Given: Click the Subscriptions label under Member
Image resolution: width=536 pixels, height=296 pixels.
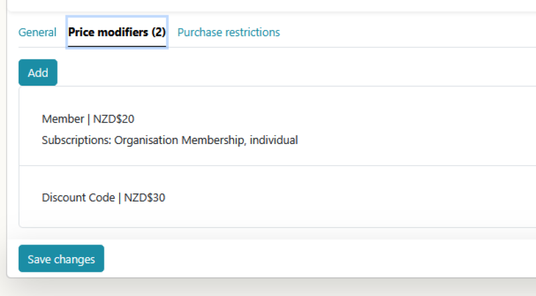Looking at the screenshot, I should [x=75, y=141].
